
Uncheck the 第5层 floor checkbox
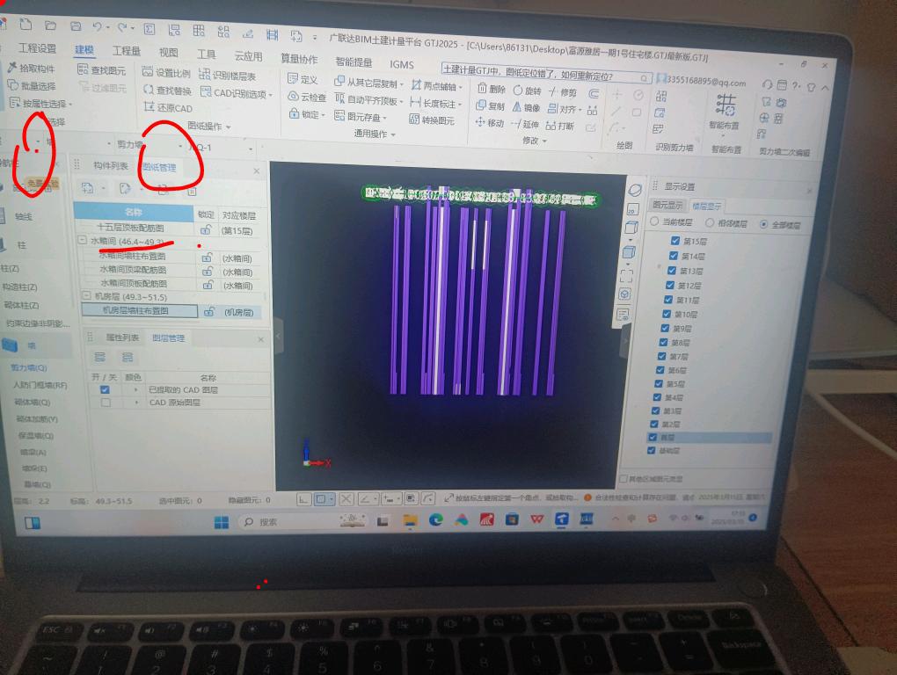click(659, 383)
